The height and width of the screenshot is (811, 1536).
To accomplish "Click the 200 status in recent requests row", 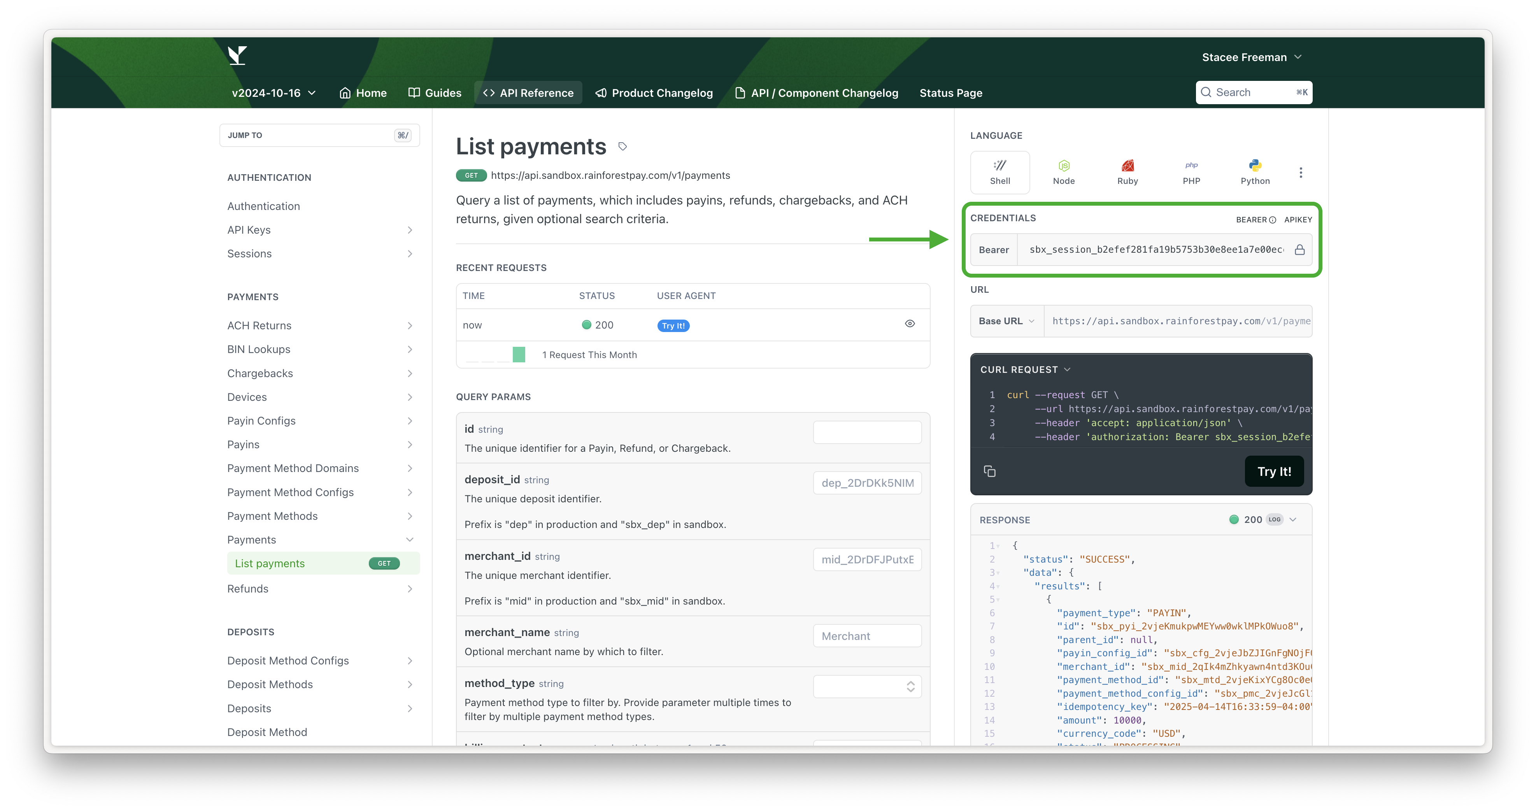I will (598, 325).
